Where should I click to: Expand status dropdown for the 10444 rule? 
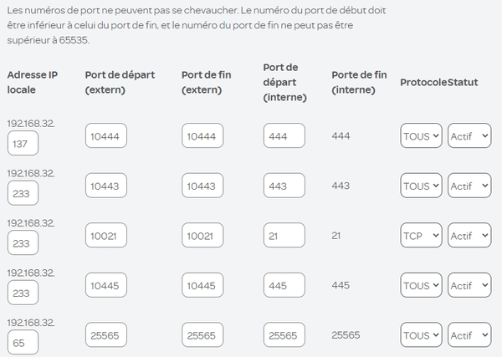[469, 136]
